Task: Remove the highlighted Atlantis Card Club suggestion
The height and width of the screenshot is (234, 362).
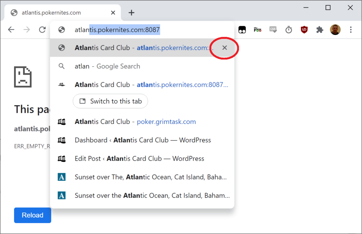Action: (224, 48)
